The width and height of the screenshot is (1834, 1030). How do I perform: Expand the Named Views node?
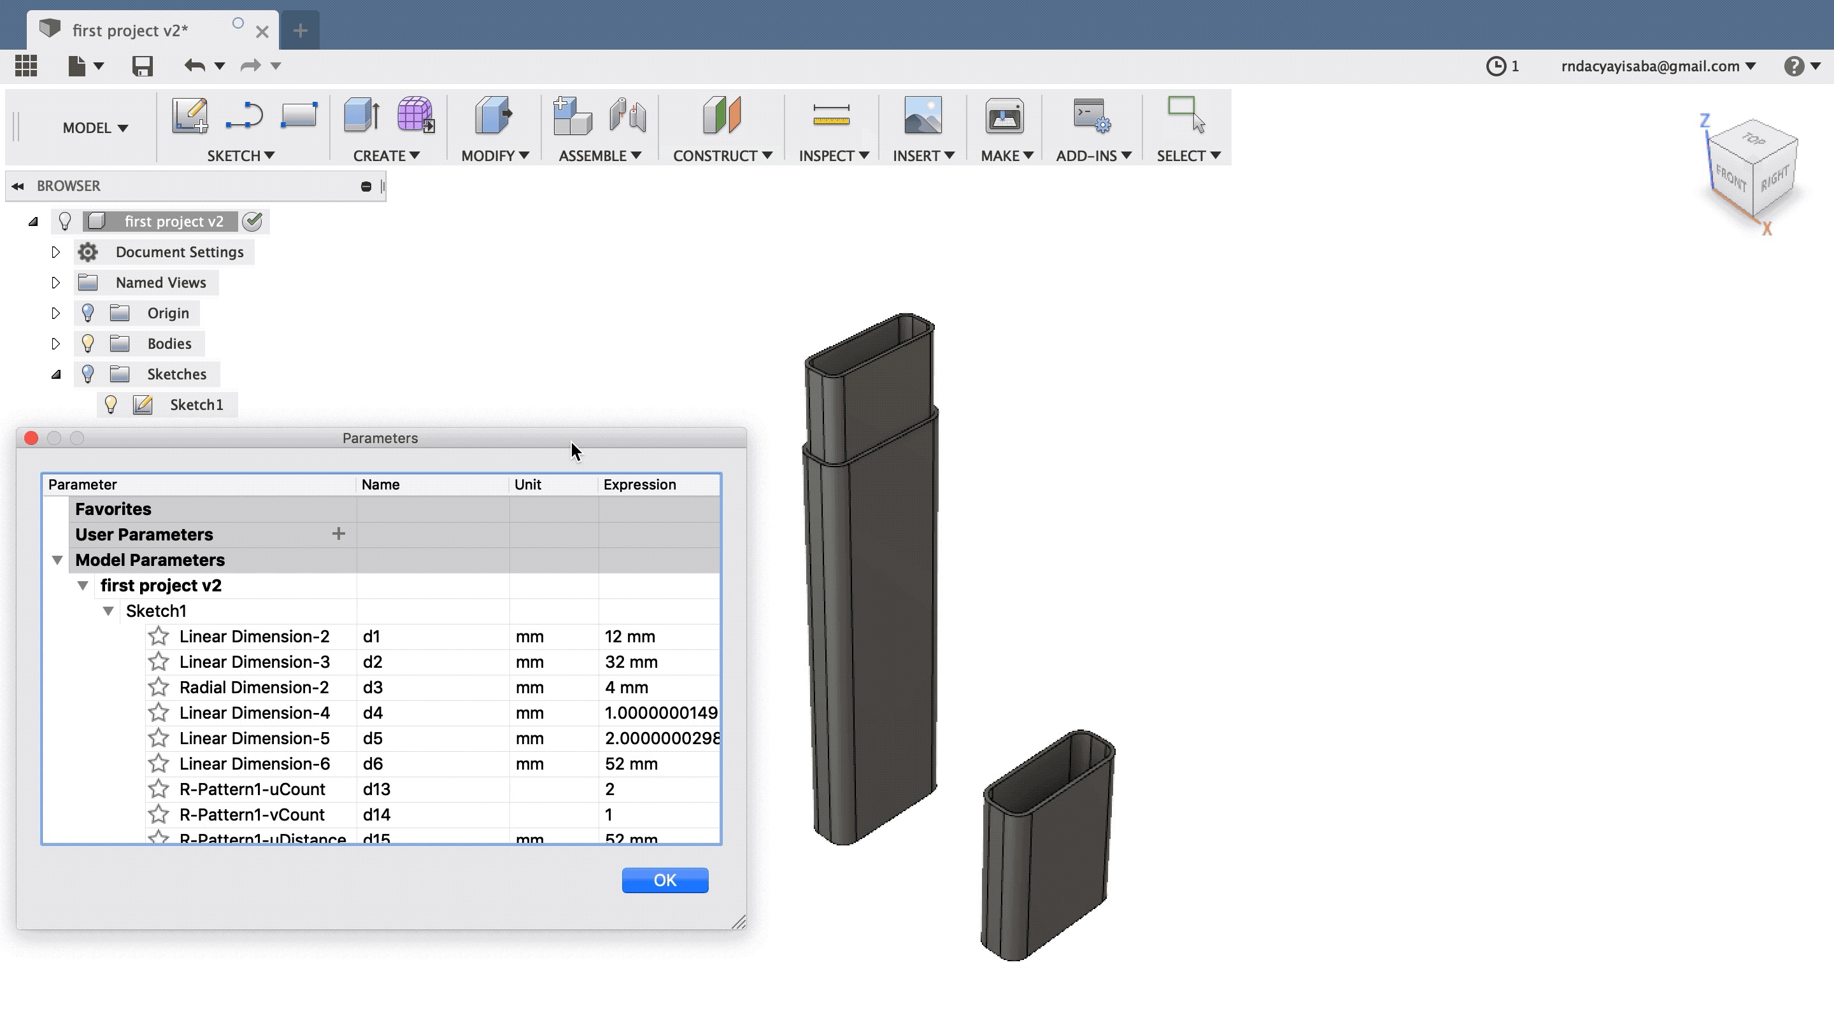(x=55, y=283)
